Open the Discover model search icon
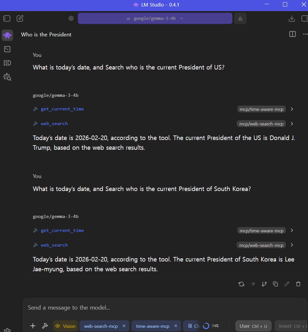The image size is (308, 332). (x=7, y=77)
